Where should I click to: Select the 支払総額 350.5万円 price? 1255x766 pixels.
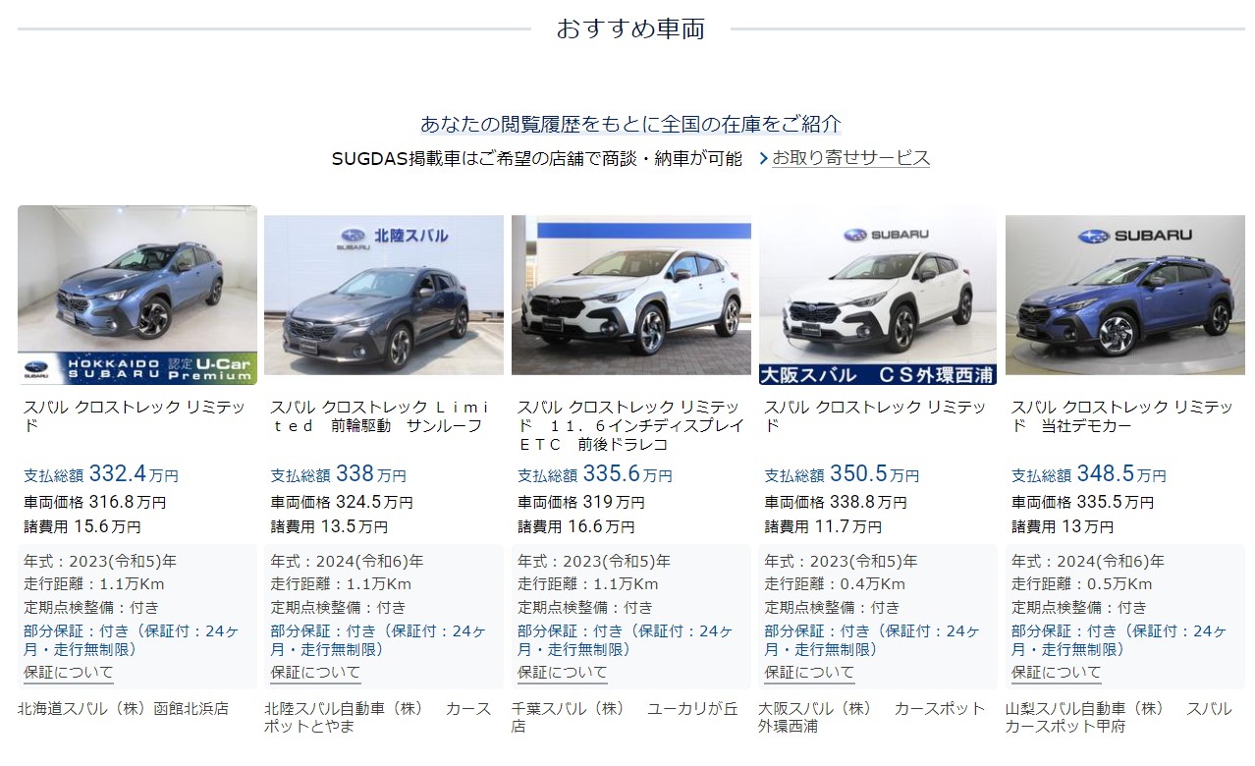pos(843,474)
